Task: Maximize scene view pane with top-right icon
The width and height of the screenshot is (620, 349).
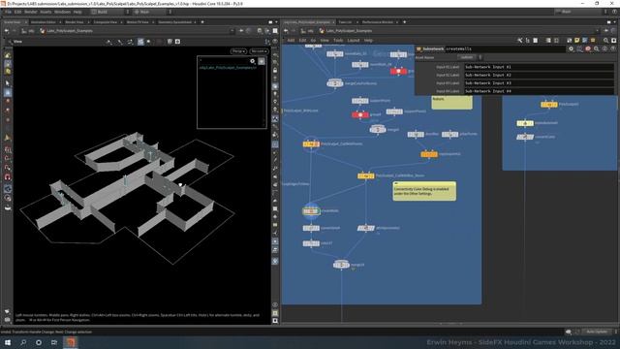Action: point(270,22)
